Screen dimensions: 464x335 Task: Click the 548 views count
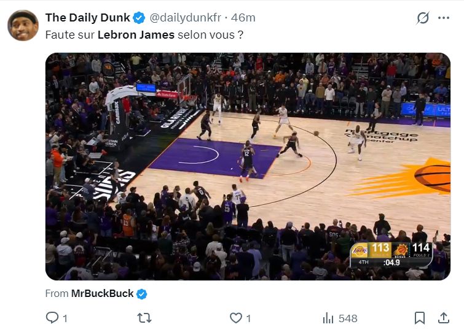(347, 318)
